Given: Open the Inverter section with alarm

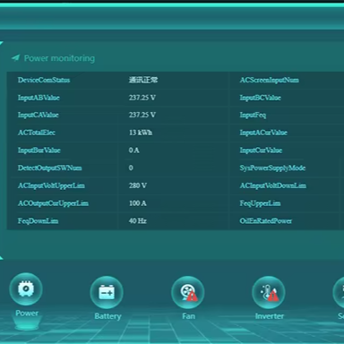Looking at the screenshot, I should [269, 292].
